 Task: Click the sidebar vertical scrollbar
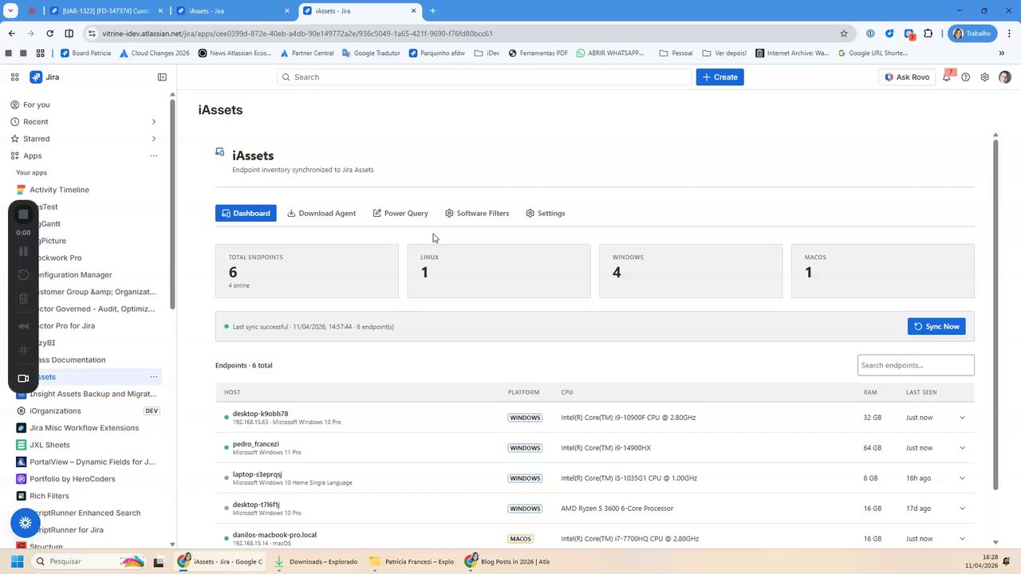(x=172, y=206)
